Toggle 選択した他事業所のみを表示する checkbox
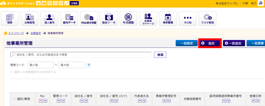This screenshot has height=106, width=265. click(11, 72)
